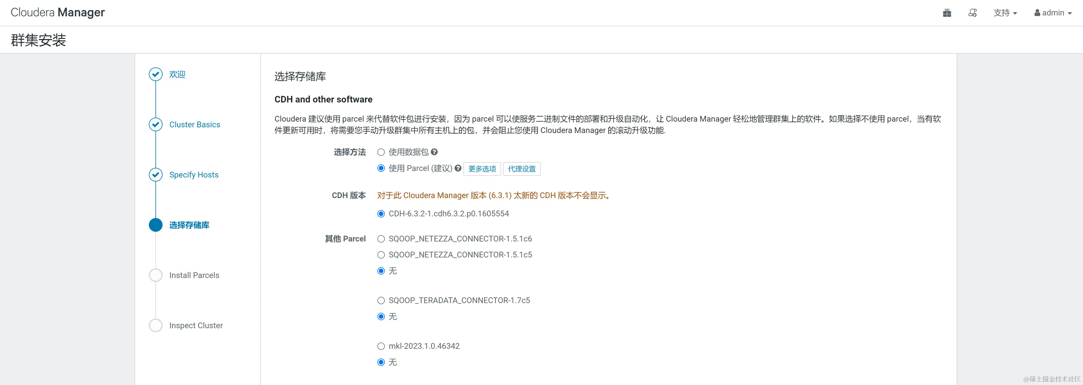Click the 选择存储库 section heading
1083x385 pixels.
300,77
